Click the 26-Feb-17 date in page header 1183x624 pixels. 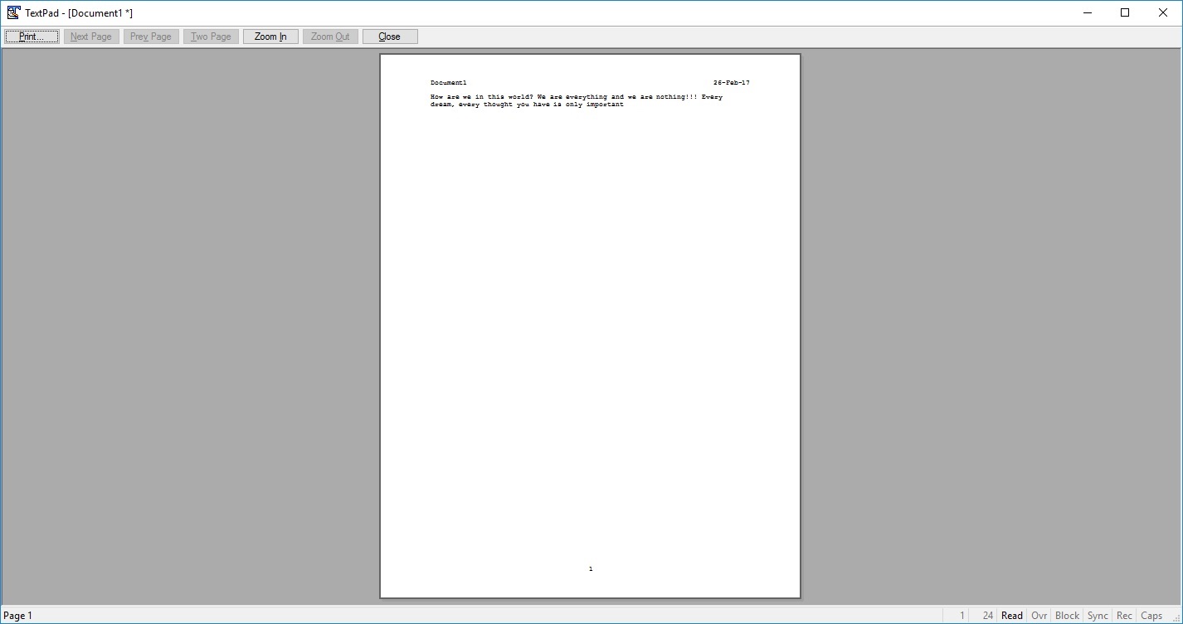pos(732,82)
